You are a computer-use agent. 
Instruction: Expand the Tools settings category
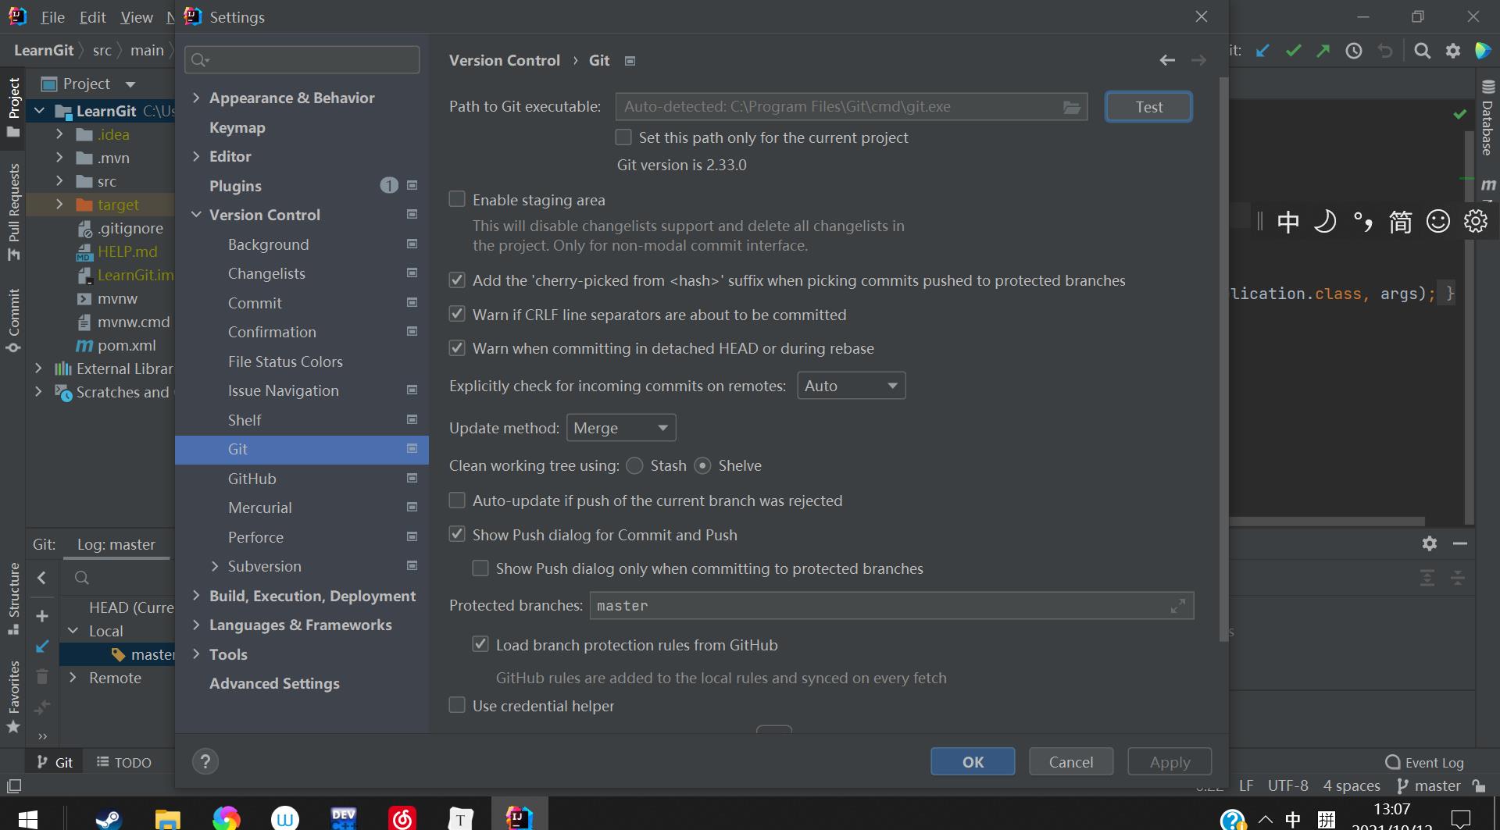tap(196, 654)
